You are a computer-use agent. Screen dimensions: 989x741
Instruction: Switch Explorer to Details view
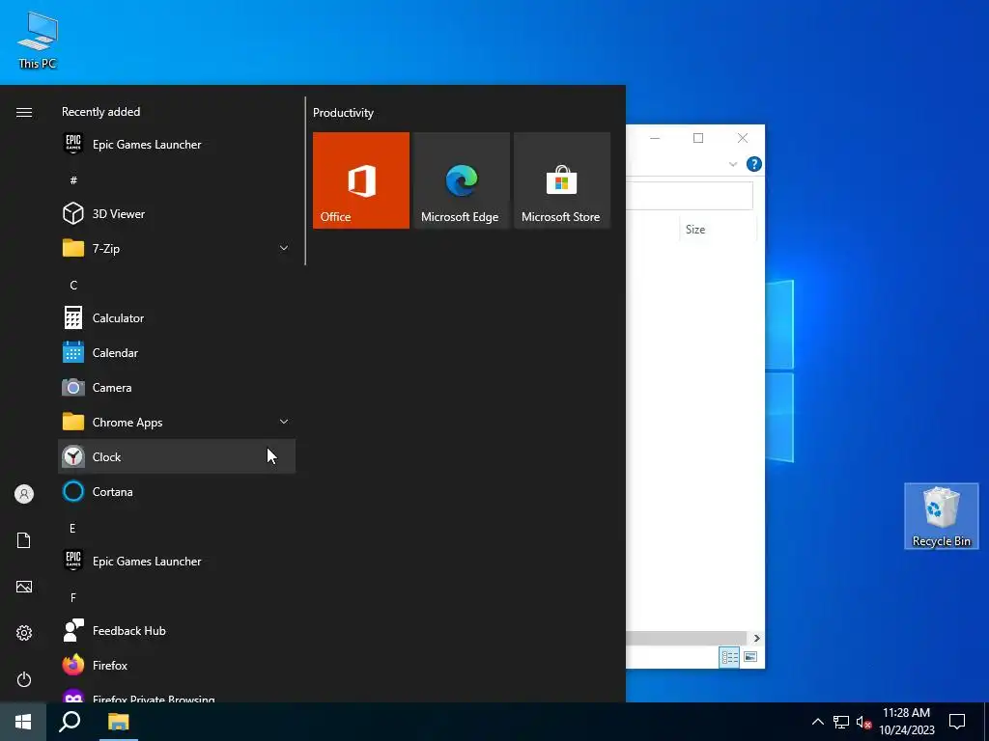730,657
